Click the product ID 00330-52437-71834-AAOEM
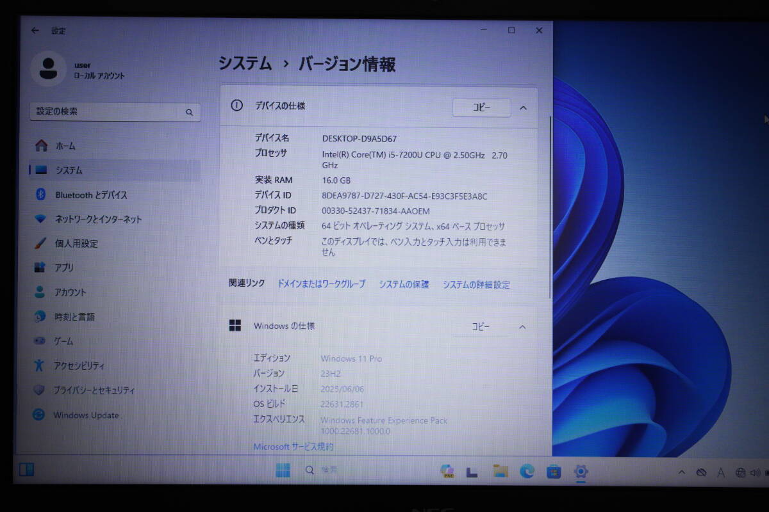Viewport: 769px width, 512px height. coord(376,211)
